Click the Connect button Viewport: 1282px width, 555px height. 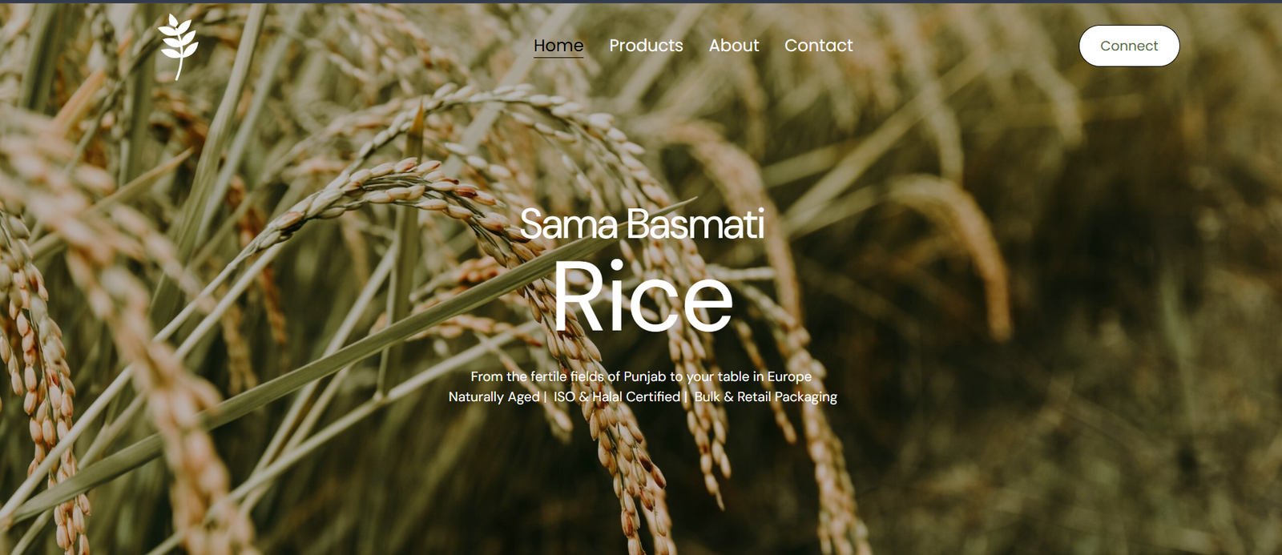[x=1129, y=46]
